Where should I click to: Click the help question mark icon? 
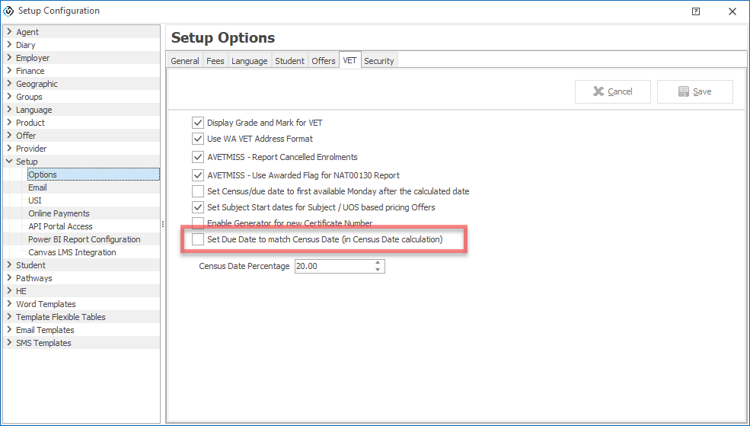tap(695, 11)
